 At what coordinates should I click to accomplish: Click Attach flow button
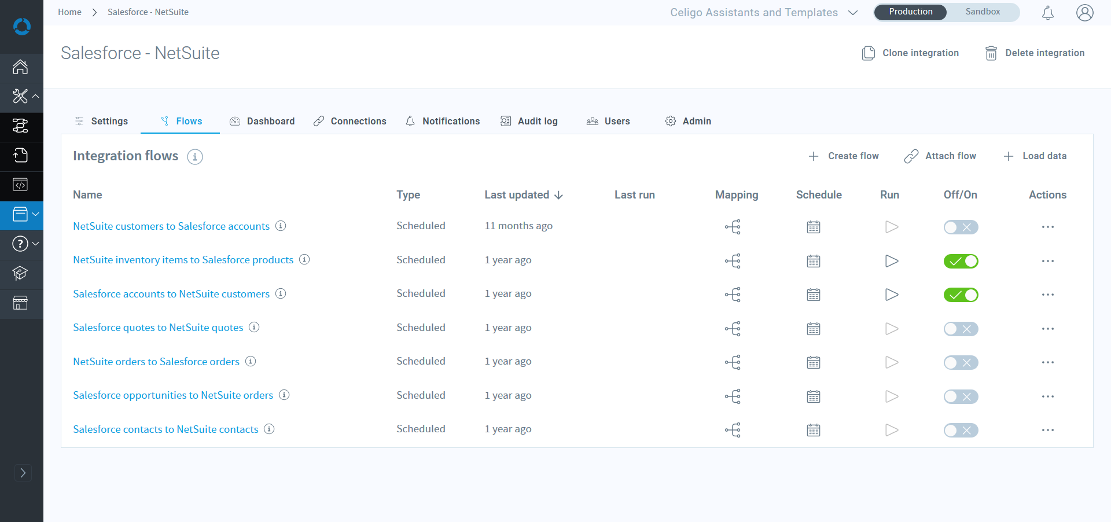[940, 156]
